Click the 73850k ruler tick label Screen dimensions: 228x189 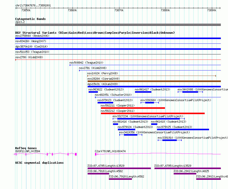[x=26, y=10]
